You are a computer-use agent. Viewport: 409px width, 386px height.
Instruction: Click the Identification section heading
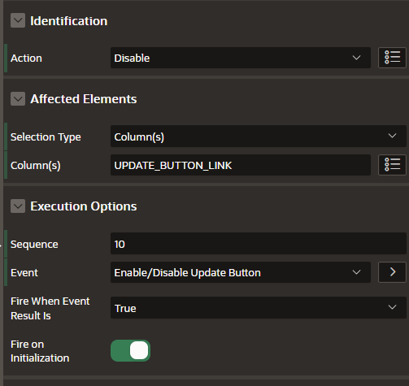69,21
